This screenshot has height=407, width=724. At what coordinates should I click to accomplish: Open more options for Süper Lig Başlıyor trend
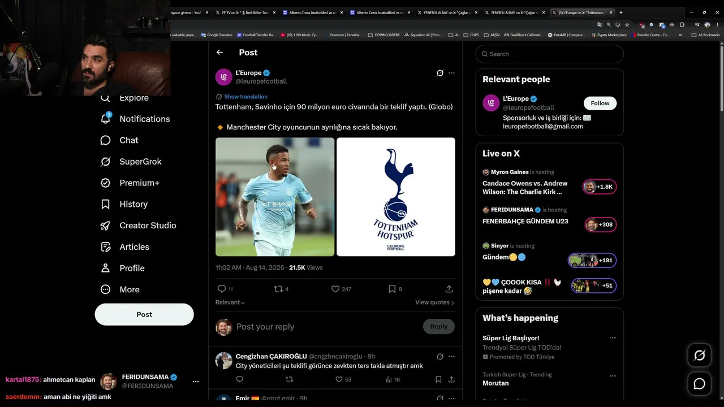coord(613,338)
